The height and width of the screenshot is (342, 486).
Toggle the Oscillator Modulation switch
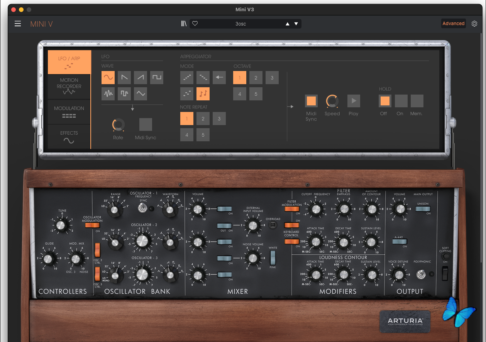click(92, 225)
